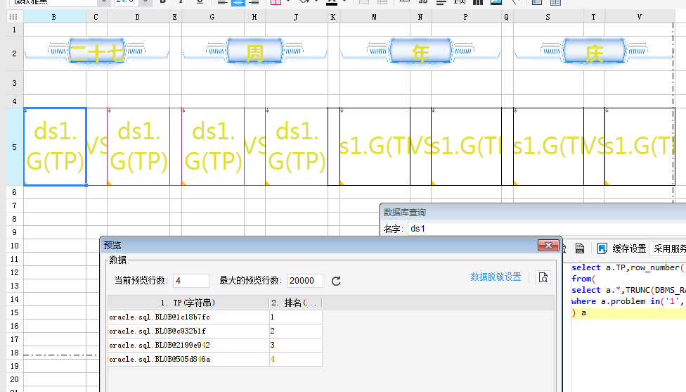Viewport: 686px width, 392px height.
Task: Select cell B5 with ds1.G(TP)
Action: (55, 146)
